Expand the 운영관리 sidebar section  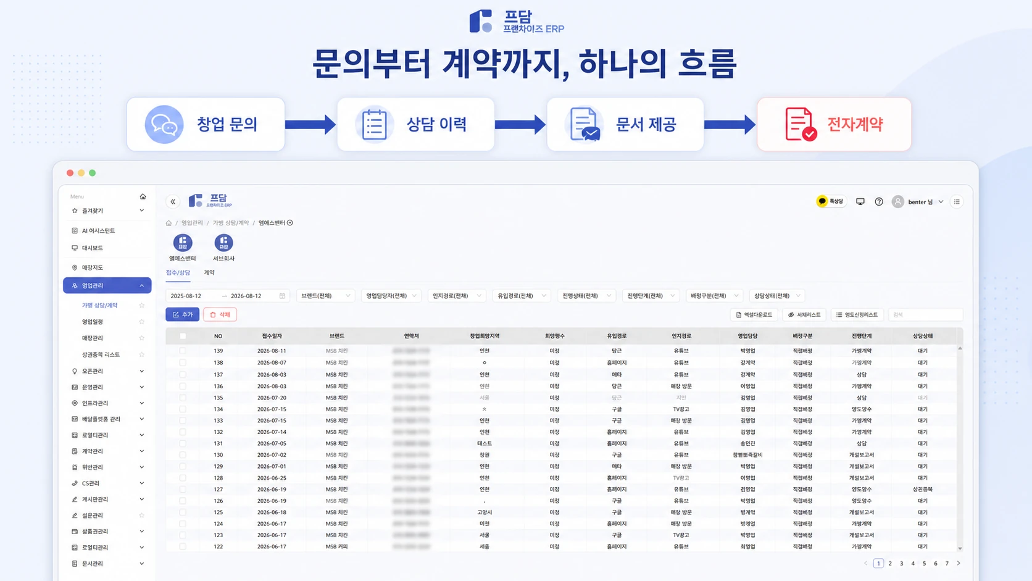(142, 387)
